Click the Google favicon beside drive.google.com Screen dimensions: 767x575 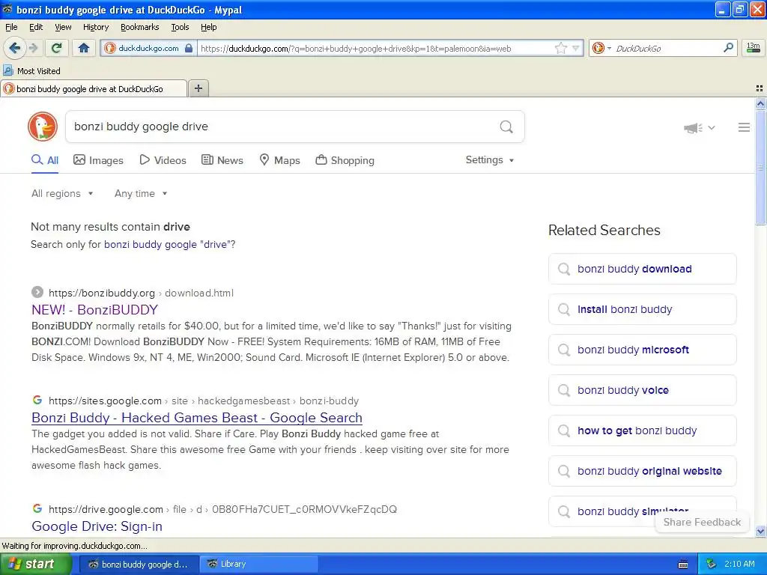[x=37, y=508]
